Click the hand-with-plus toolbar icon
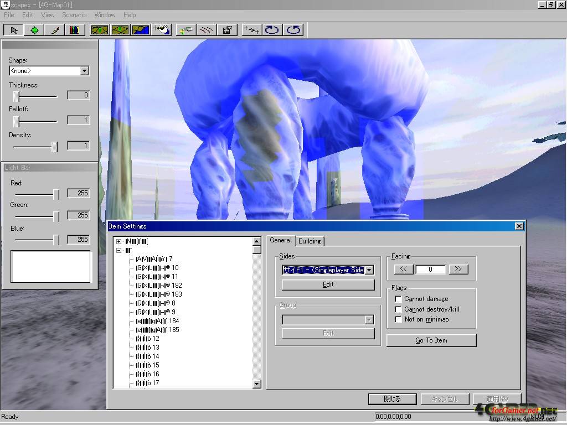567x425 pixels. (162, 30)
